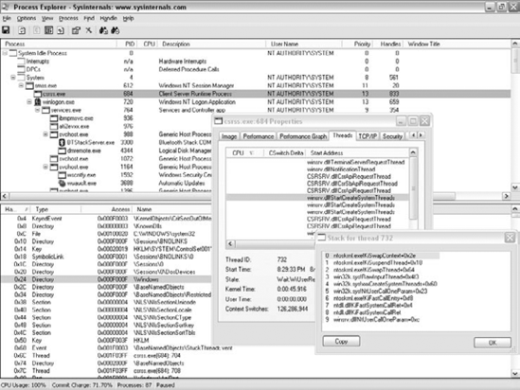The image size is (520, 390).
Task: Click the Stack for thread 732 title icon
Action: (322, 238)
